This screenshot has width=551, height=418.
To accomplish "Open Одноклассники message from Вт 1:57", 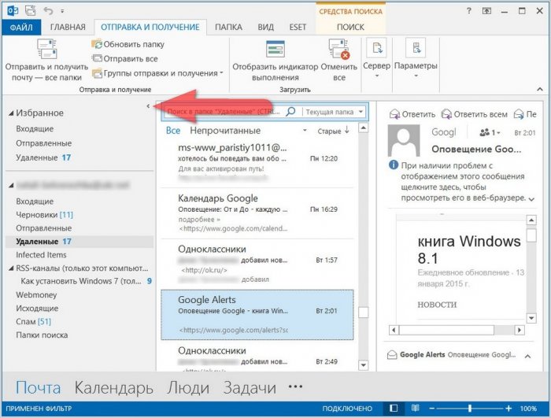I will (x=257, y=264).
